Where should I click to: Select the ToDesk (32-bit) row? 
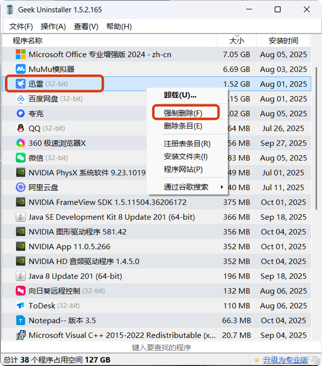pos(156,305)
